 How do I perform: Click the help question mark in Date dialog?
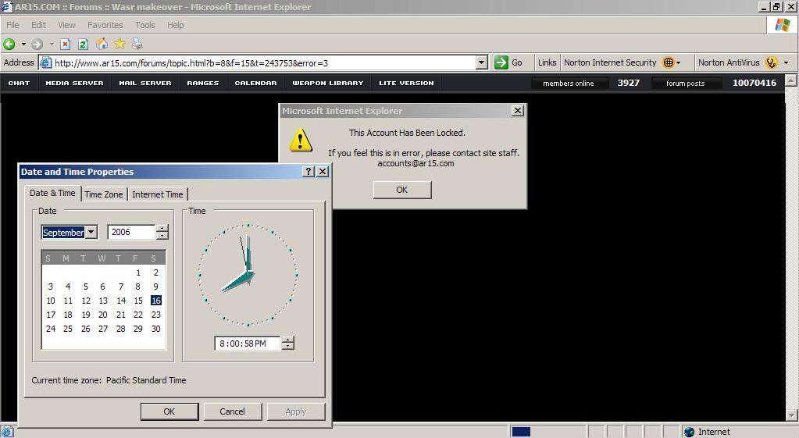[x=309, y=172]
